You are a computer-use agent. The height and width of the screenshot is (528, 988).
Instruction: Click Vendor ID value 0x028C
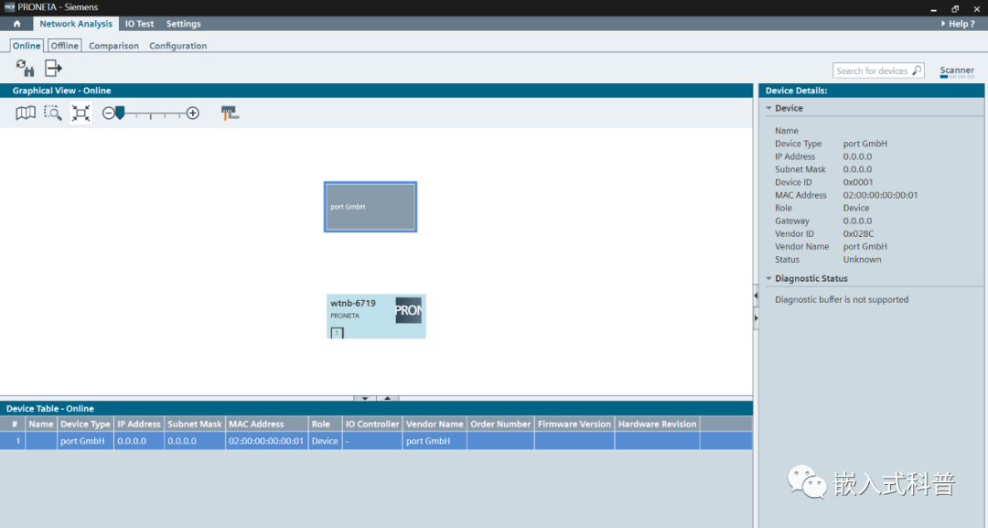tap(858, 233)
